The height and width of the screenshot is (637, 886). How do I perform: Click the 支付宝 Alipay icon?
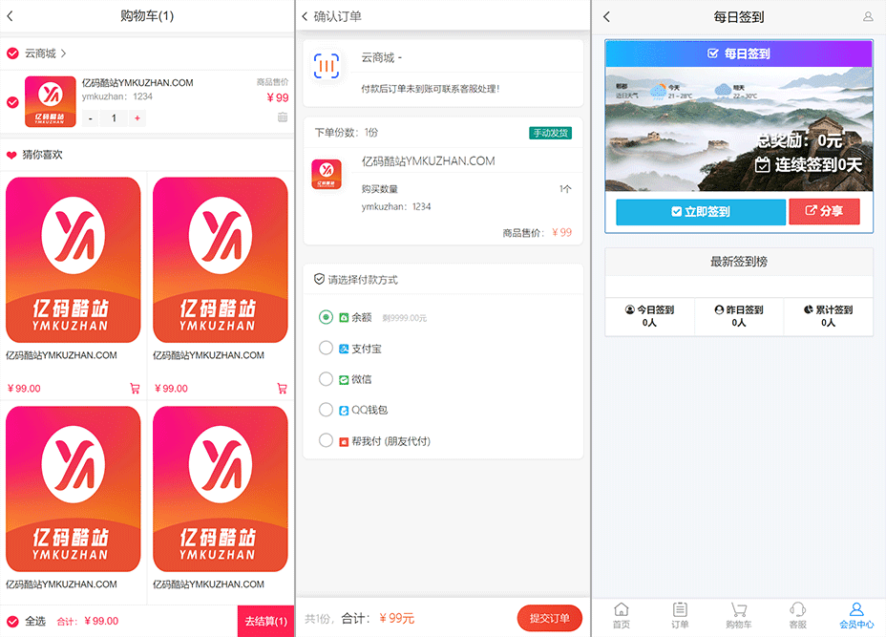coord(344,349)
